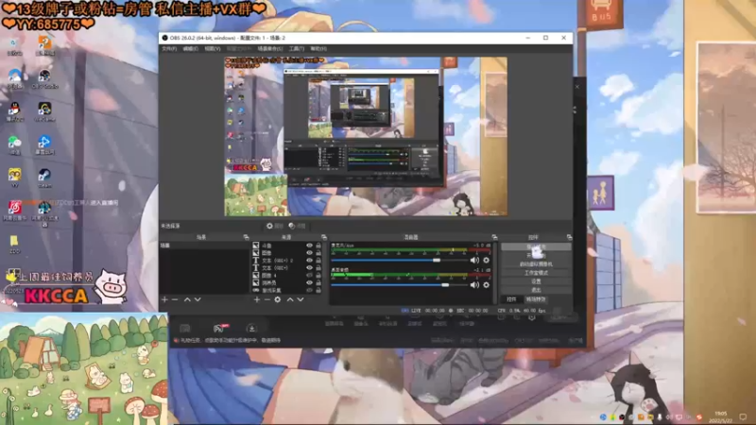Image resolution: width=756 pixels, height=425 pixels.
Task: Pop out the scenes dock panel
Action: click(247, 237)
